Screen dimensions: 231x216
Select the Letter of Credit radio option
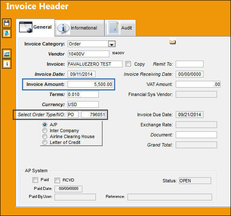(x=45, y=142)
